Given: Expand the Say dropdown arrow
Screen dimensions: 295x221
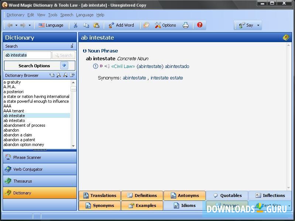Looking at the screenshot, I should pyautogui.click(x=258, y=25).
